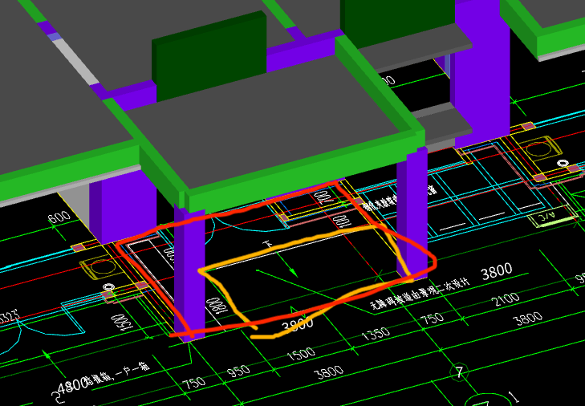
Task: Select the 2100 dimension value
Action: (506, 299)
